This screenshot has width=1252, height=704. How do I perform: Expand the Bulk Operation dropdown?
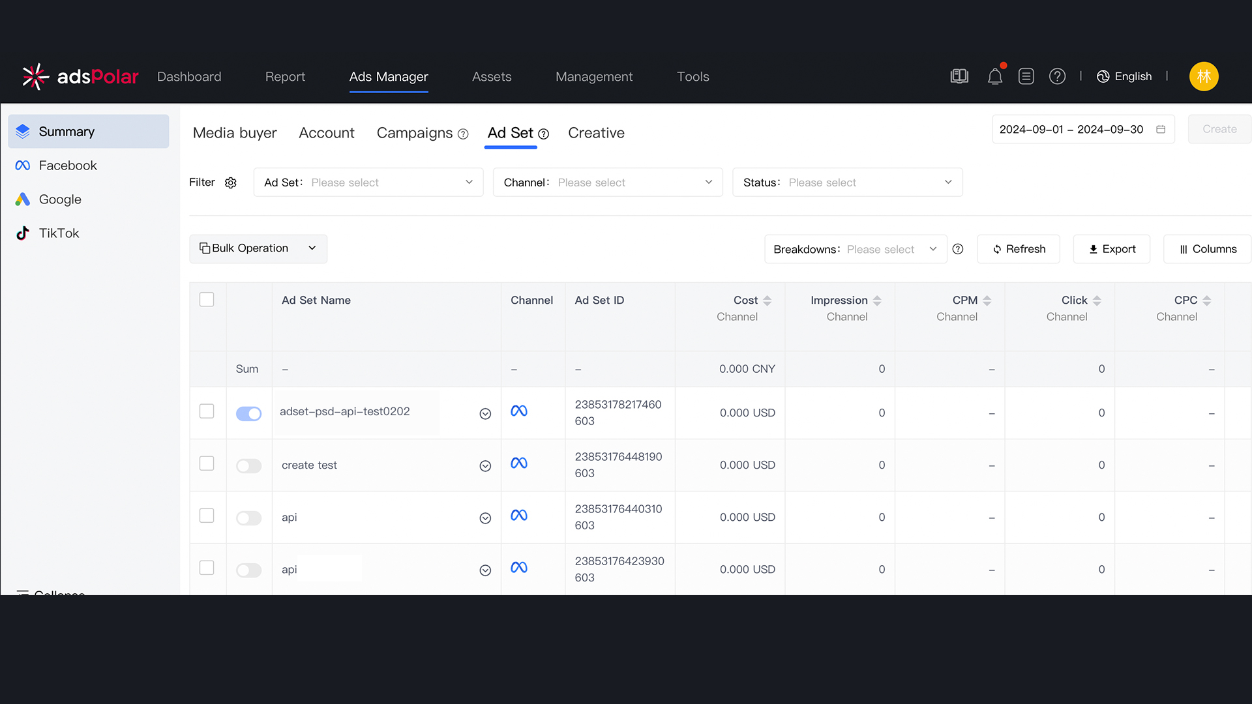pos(258,248)
